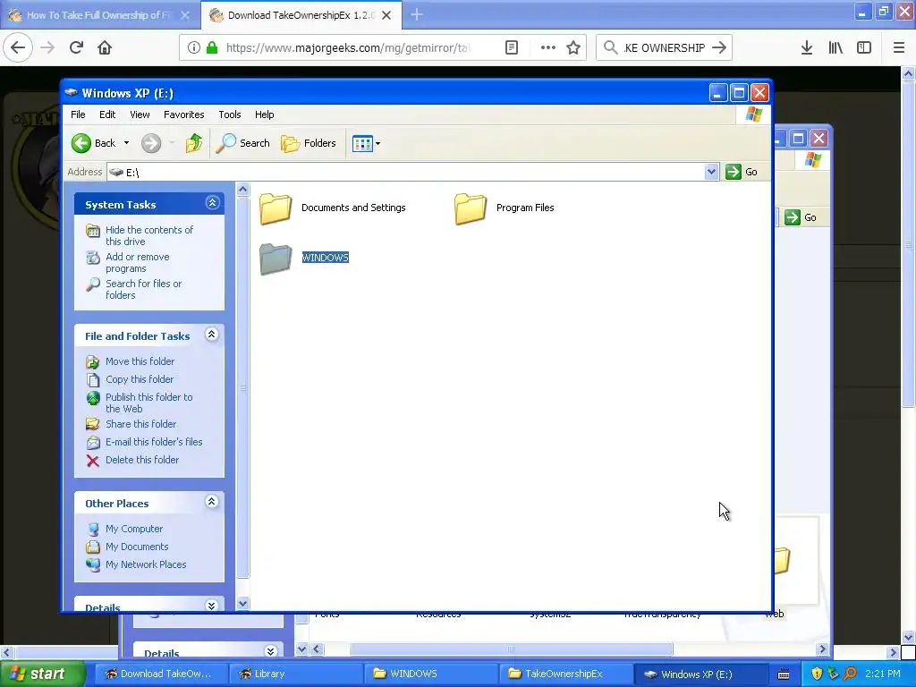Close the Download TakeOwnershipEx tab

[x=386, y=15]
